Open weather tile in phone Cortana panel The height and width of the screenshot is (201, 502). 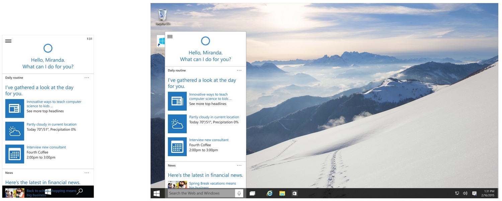(x=15, y=131)
